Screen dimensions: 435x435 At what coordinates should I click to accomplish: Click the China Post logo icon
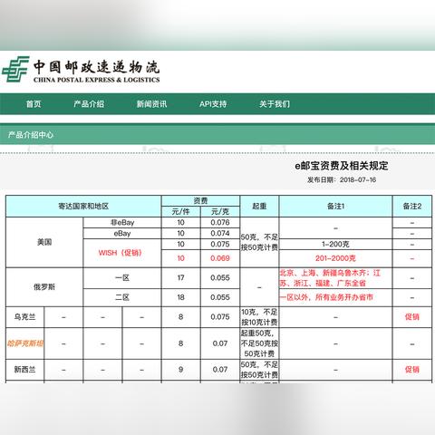[x=15, y=69]
